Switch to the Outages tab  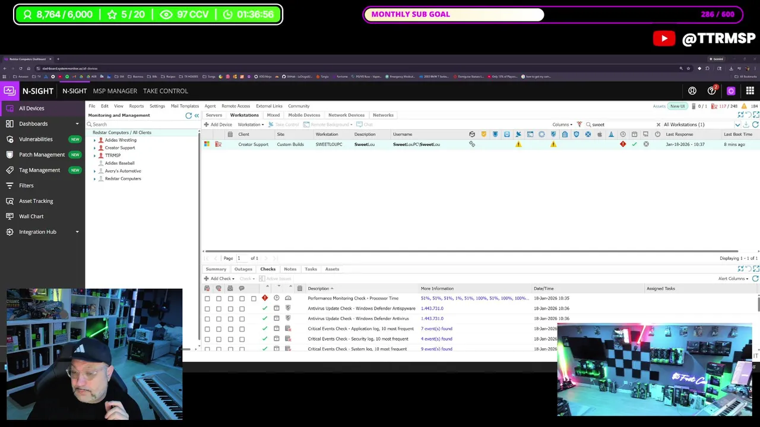click(243, 269)
